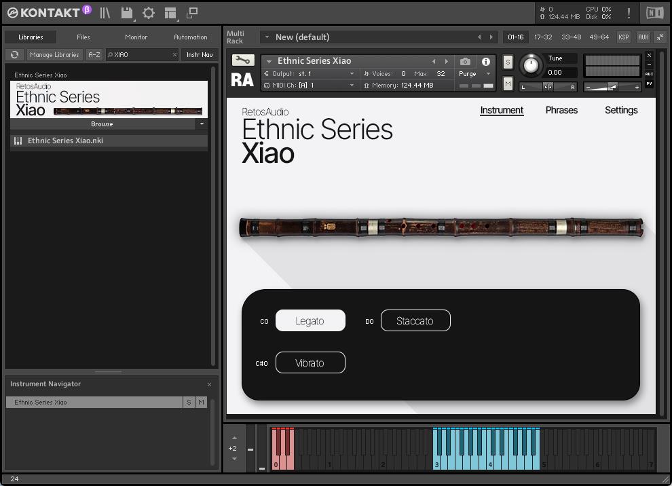
Task: Open the Output st. 1 dropdown
Action: point(310,74)
